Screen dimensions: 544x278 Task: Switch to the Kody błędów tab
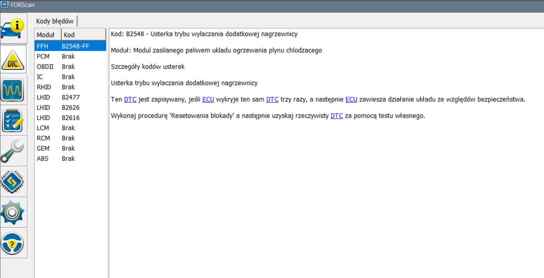click(55, 21)
